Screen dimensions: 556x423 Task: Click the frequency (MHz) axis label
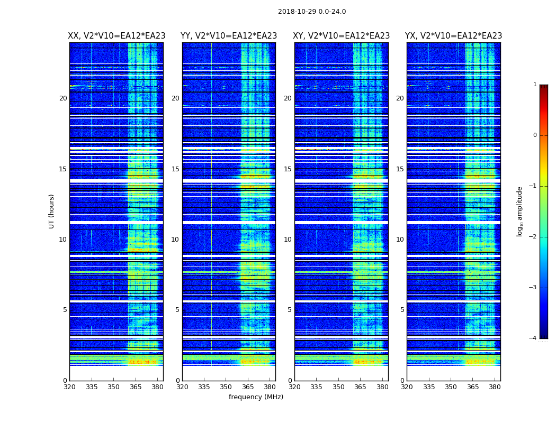coord(256,397)
